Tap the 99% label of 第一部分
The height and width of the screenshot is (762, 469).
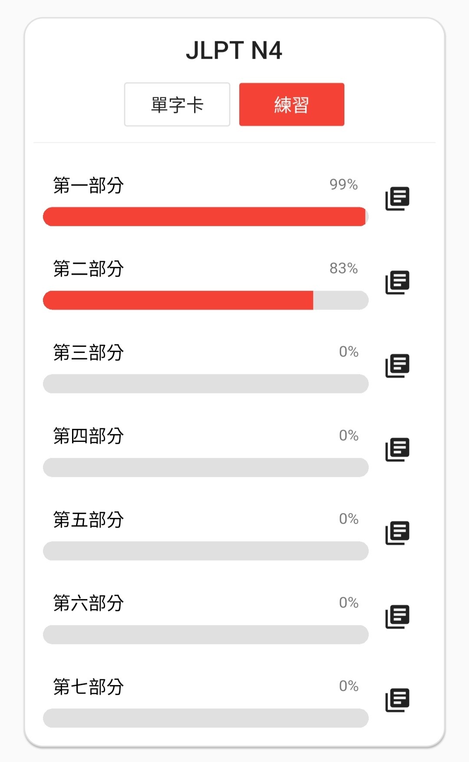(x=343, y=185)
